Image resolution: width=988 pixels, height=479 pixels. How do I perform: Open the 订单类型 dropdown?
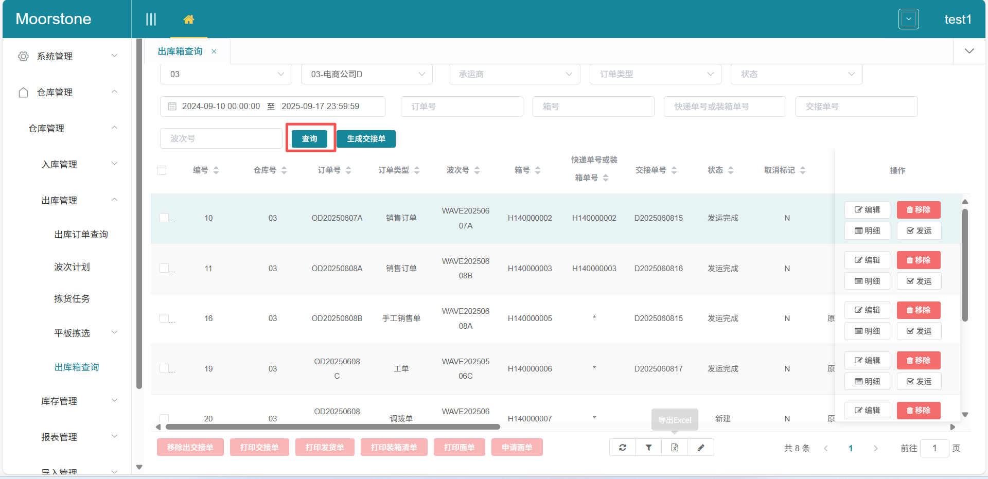655,74
